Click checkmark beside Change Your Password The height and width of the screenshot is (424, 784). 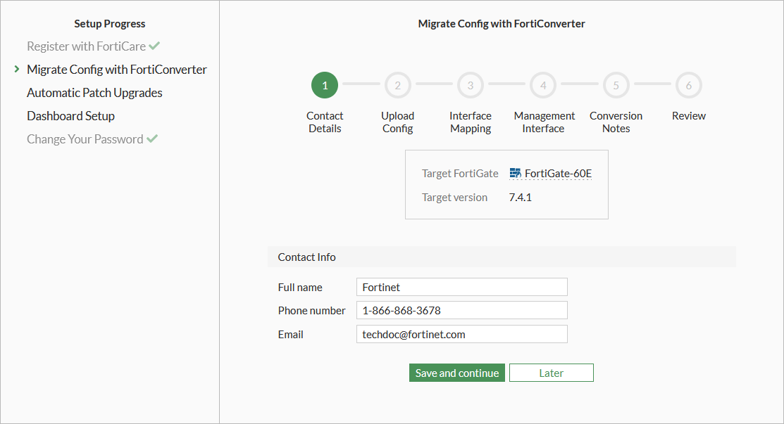(x=151, y=139)
